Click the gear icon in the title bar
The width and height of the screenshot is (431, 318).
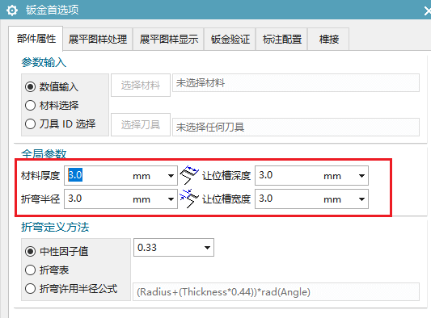(12, 10)
